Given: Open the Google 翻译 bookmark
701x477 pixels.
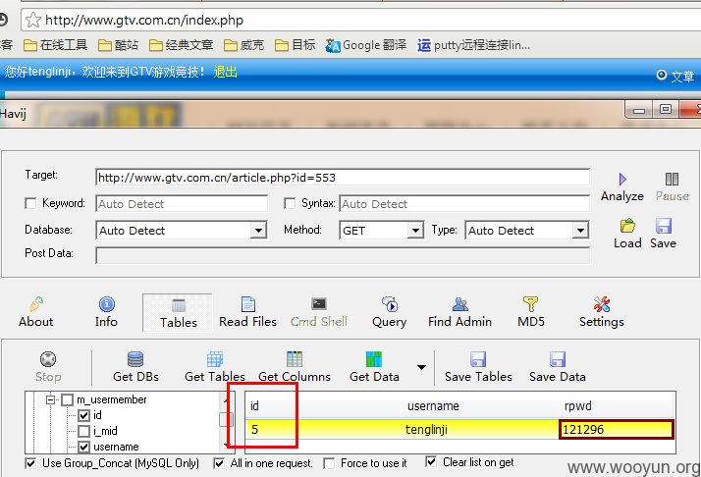Looking at the screenshot, I should (366, 45).
